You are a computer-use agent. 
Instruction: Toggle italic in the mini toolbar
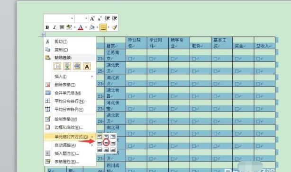(x=54, y=27)
